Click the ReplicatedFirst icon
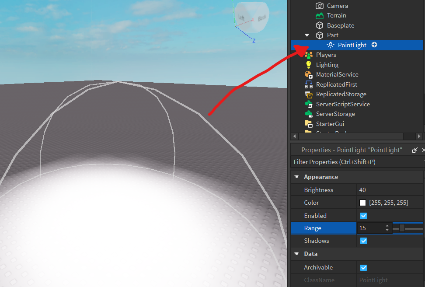The image size is (425, 287). [x=308, y=84]
